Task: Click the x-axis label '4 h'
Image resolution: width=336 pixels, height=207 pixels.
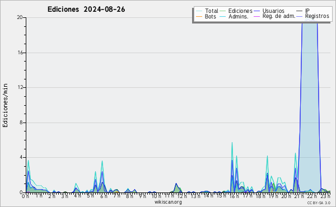Action: 77,196
